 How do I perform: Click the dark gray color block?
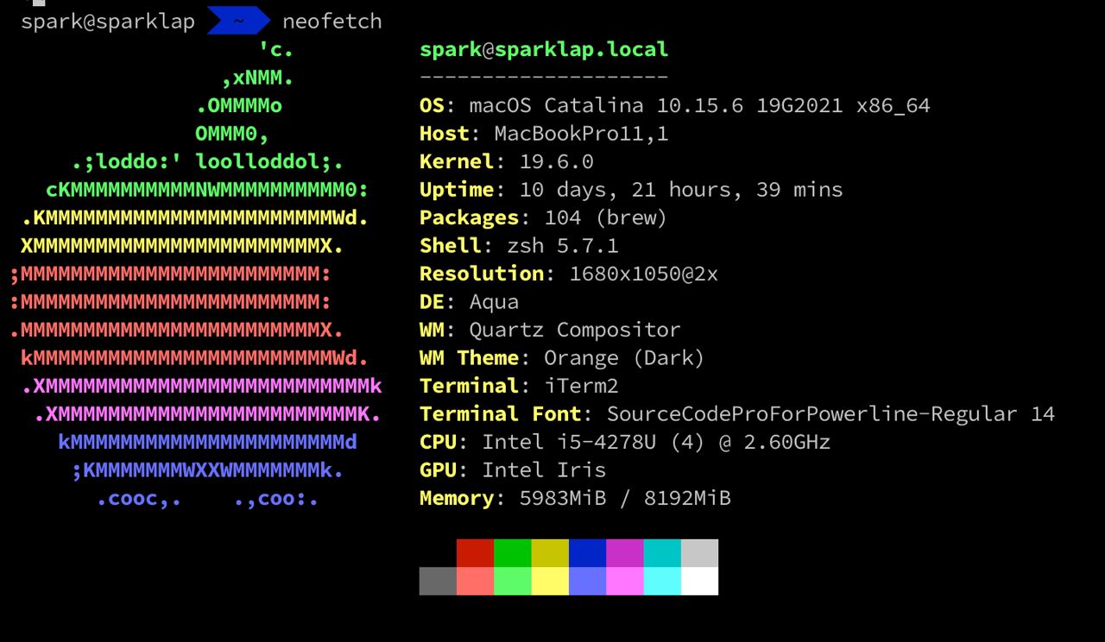[x=438, y=581]
